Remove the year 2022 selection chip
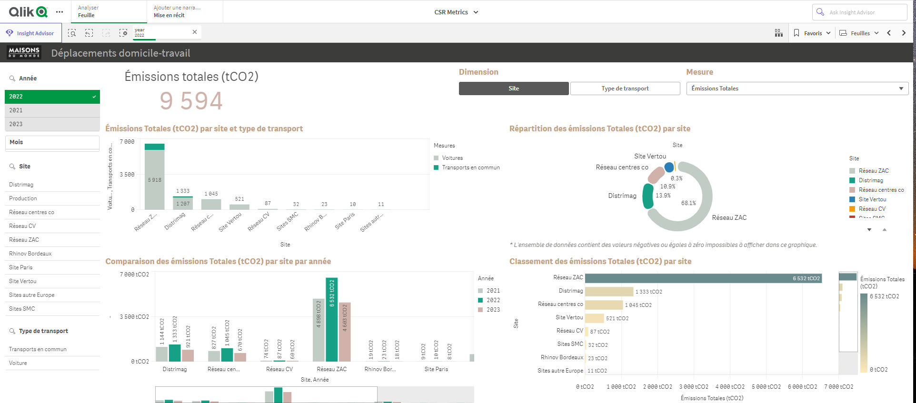Screen dimensions: 916x403 194,32
